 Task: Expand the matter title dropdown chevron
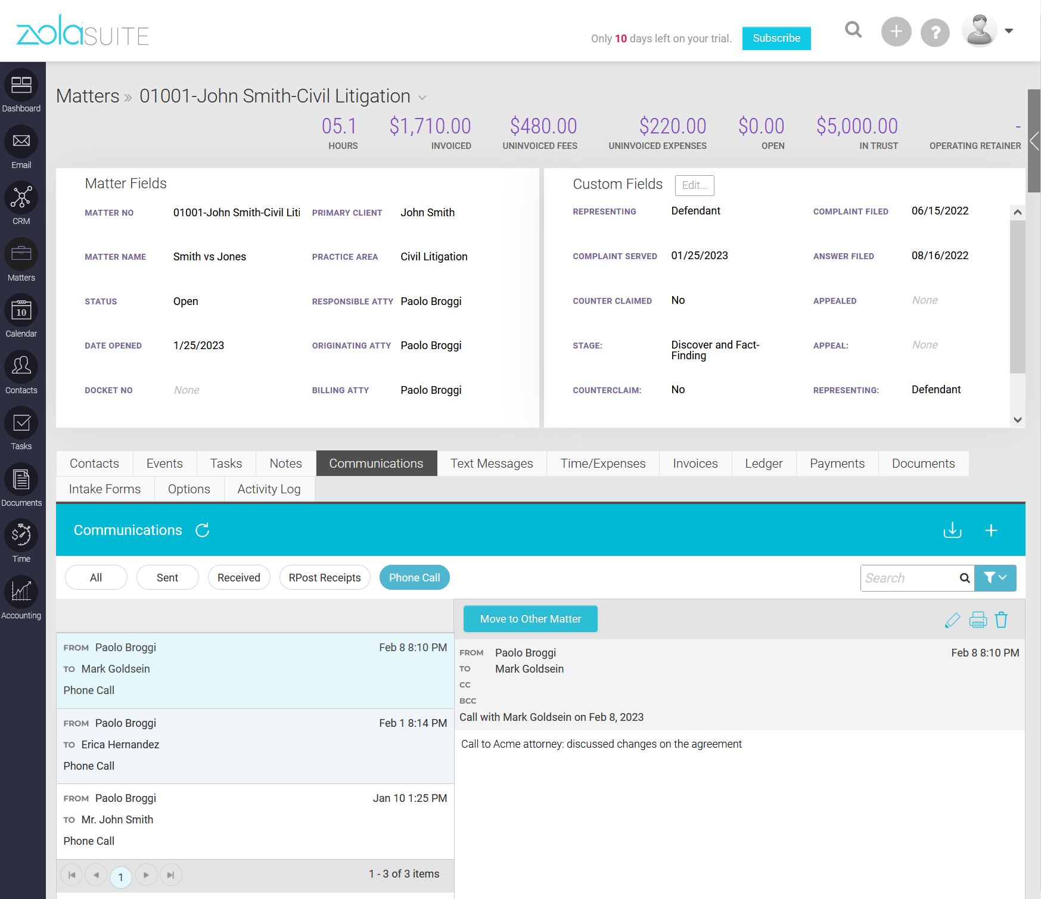pyautogui.click(x=422, y=98)
